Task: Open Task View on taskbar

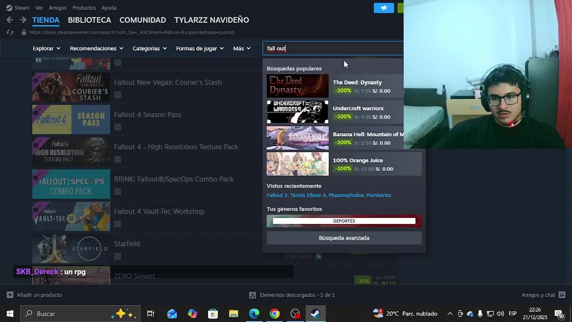Action: [x=151, y=314]
